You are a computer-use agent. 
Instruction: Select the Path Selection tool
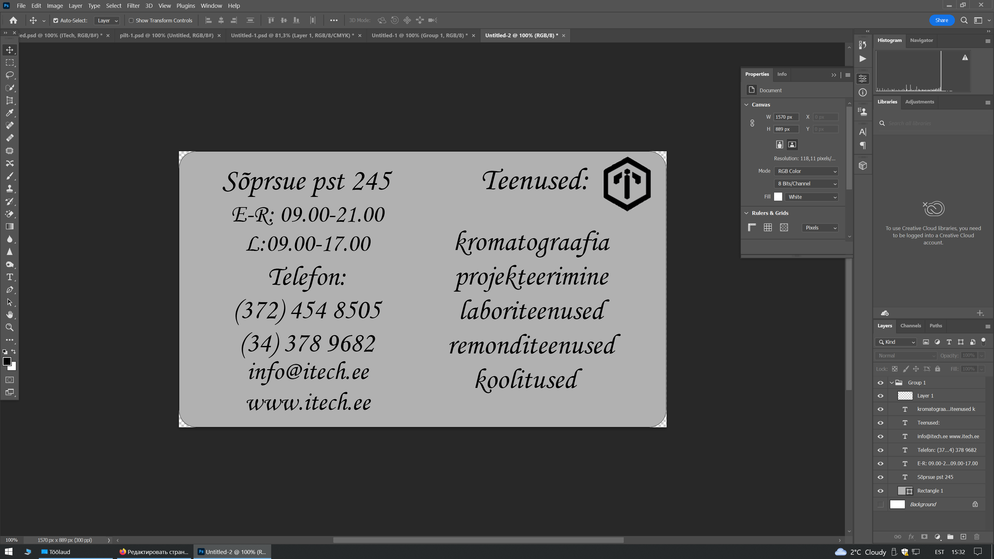coord(10,302)
